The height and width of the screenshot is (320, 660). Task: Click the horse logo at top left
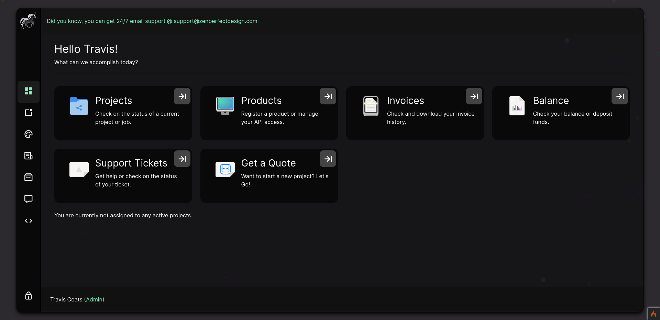pos(28,21)
